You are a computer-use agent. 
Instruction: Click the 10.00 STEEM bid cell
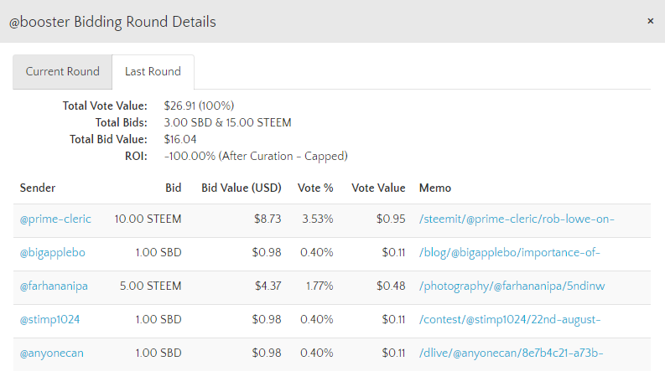click(148, 219)
